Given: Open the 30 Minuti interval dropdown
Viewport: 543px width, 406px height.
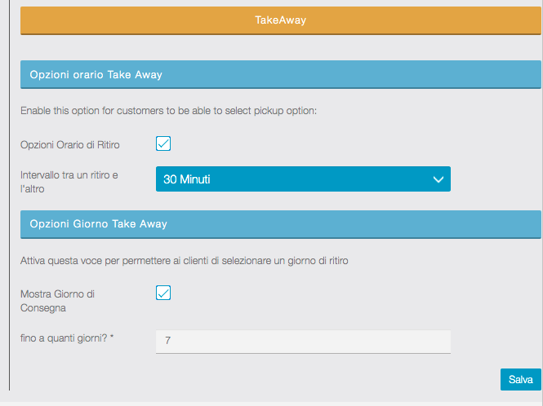Looking at the screenshot, I should (x=302, y=179).
